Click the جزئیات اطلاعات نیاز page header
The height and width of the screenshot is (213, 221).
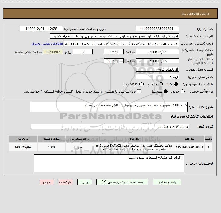click(196, 14)
